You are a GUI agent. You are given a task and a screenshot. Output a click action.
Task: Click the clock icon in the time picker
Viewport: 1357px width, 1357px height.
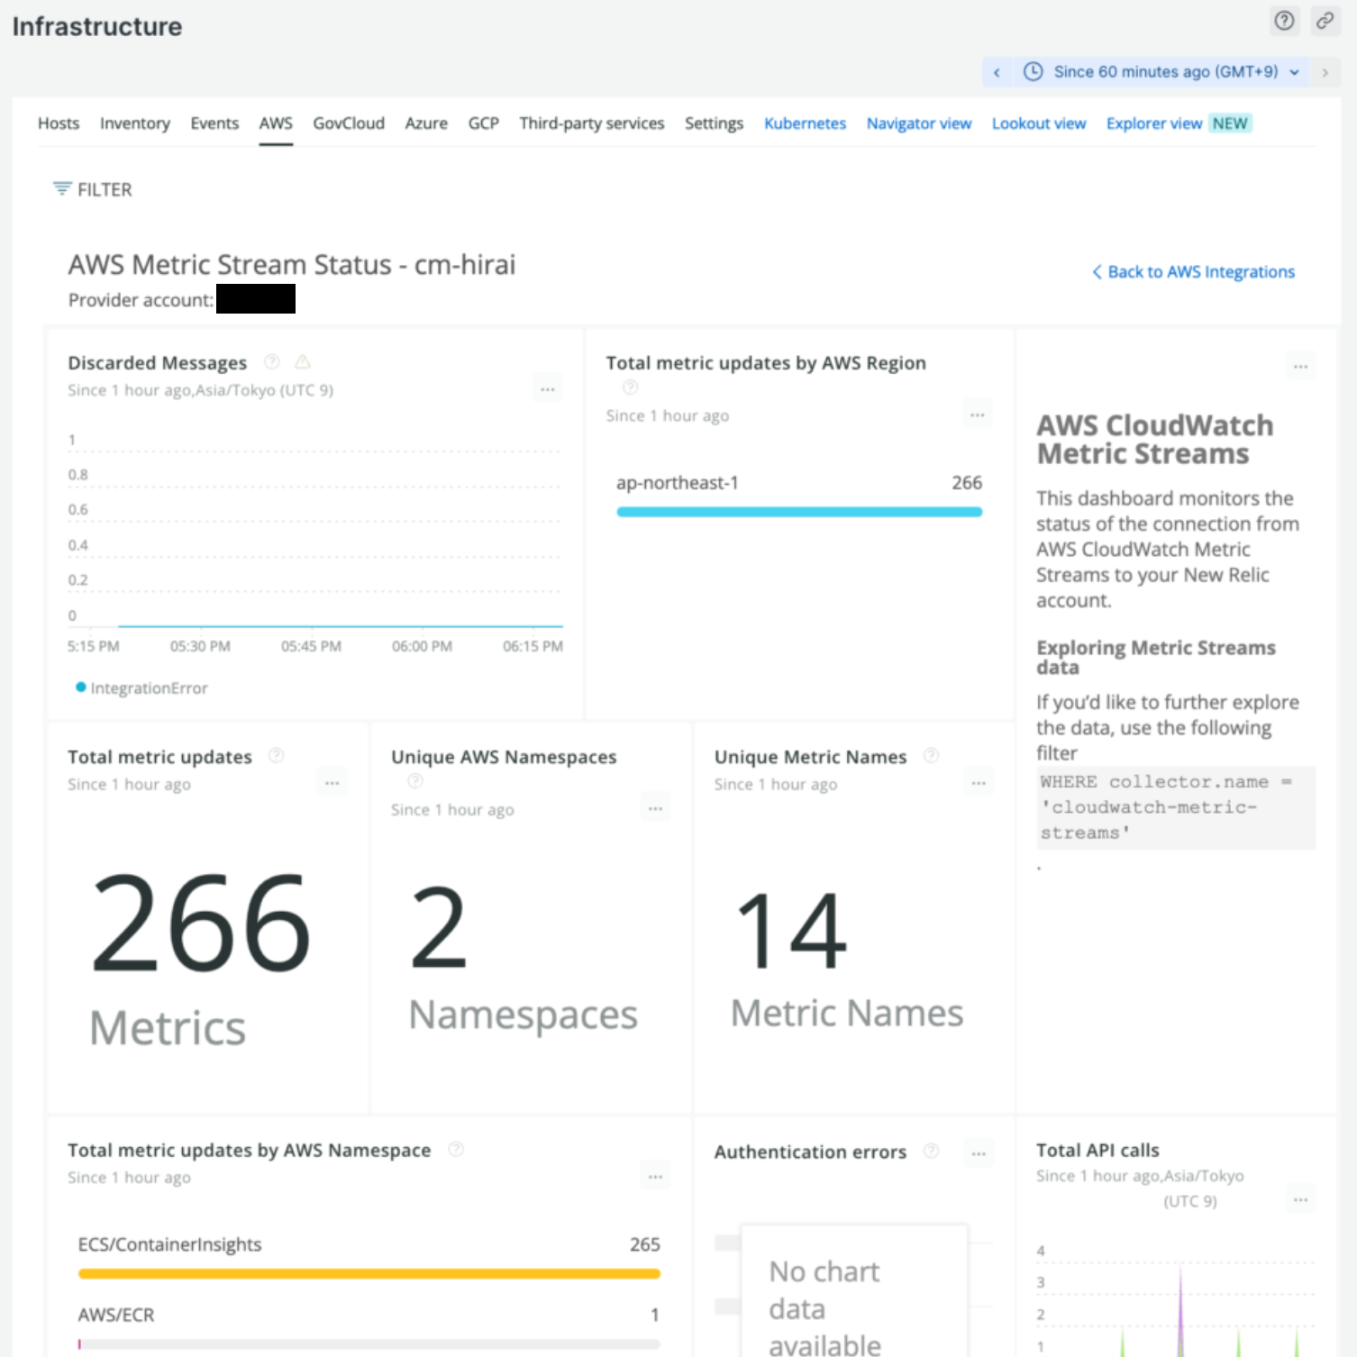click(1033, 71)
